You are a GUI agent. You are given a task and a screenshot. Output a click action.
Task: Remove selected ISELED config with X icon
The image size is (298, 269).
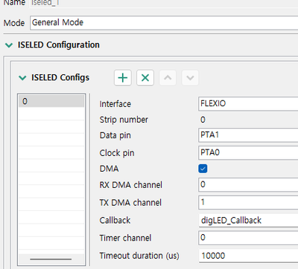pos(145,78)
